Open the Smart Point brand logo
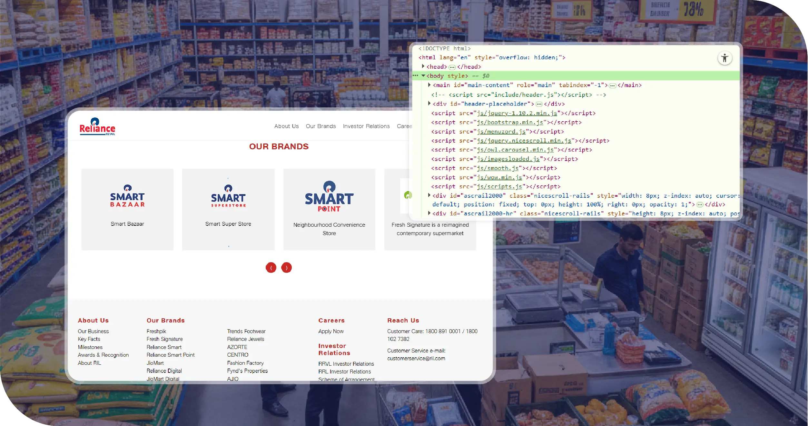Screen dimensions: 808x426 coord(329,196)
